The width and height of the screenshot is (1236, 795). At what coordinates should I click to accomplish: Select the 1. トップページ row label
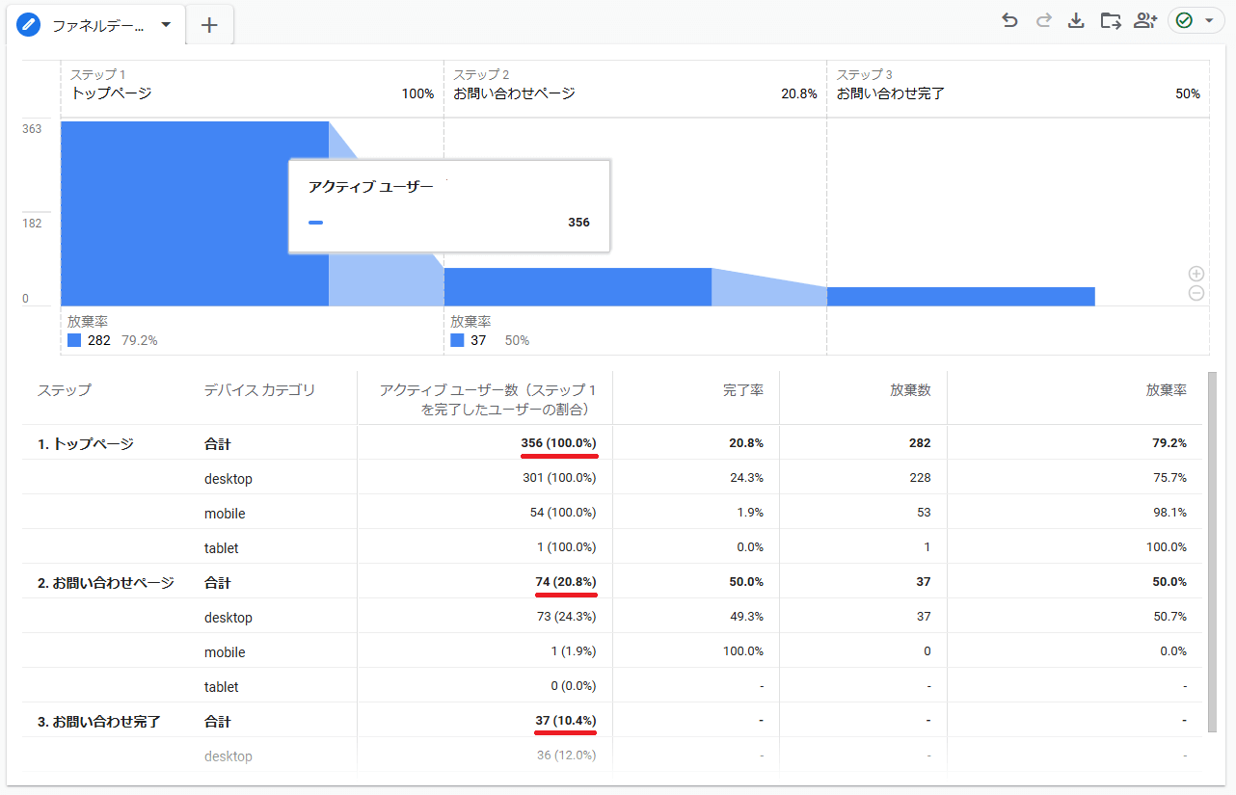[85, 443]
